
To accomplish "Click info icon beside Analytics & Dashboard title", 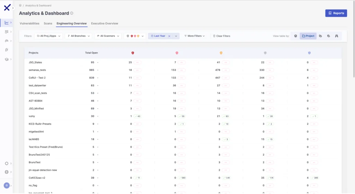I will (x=72, y=14).
